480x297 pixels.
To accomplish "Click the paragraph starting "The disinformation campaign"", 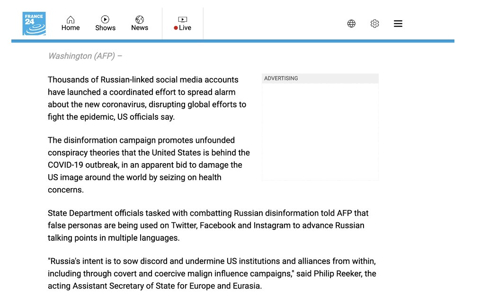I will pos(149,165).
